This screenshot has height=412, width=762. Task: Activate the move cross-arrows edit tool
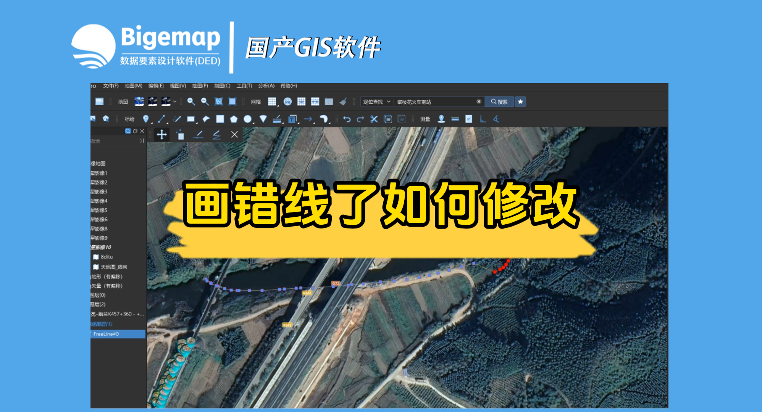[x=161, y=134]
